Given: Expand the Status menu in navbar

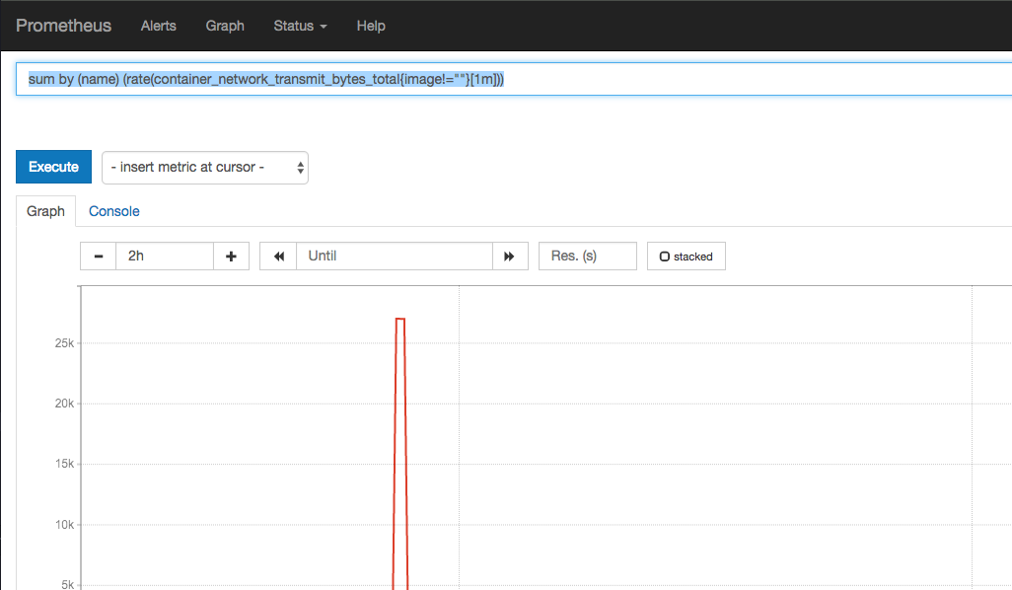Looking at the screenshot, I should [300, 26].
